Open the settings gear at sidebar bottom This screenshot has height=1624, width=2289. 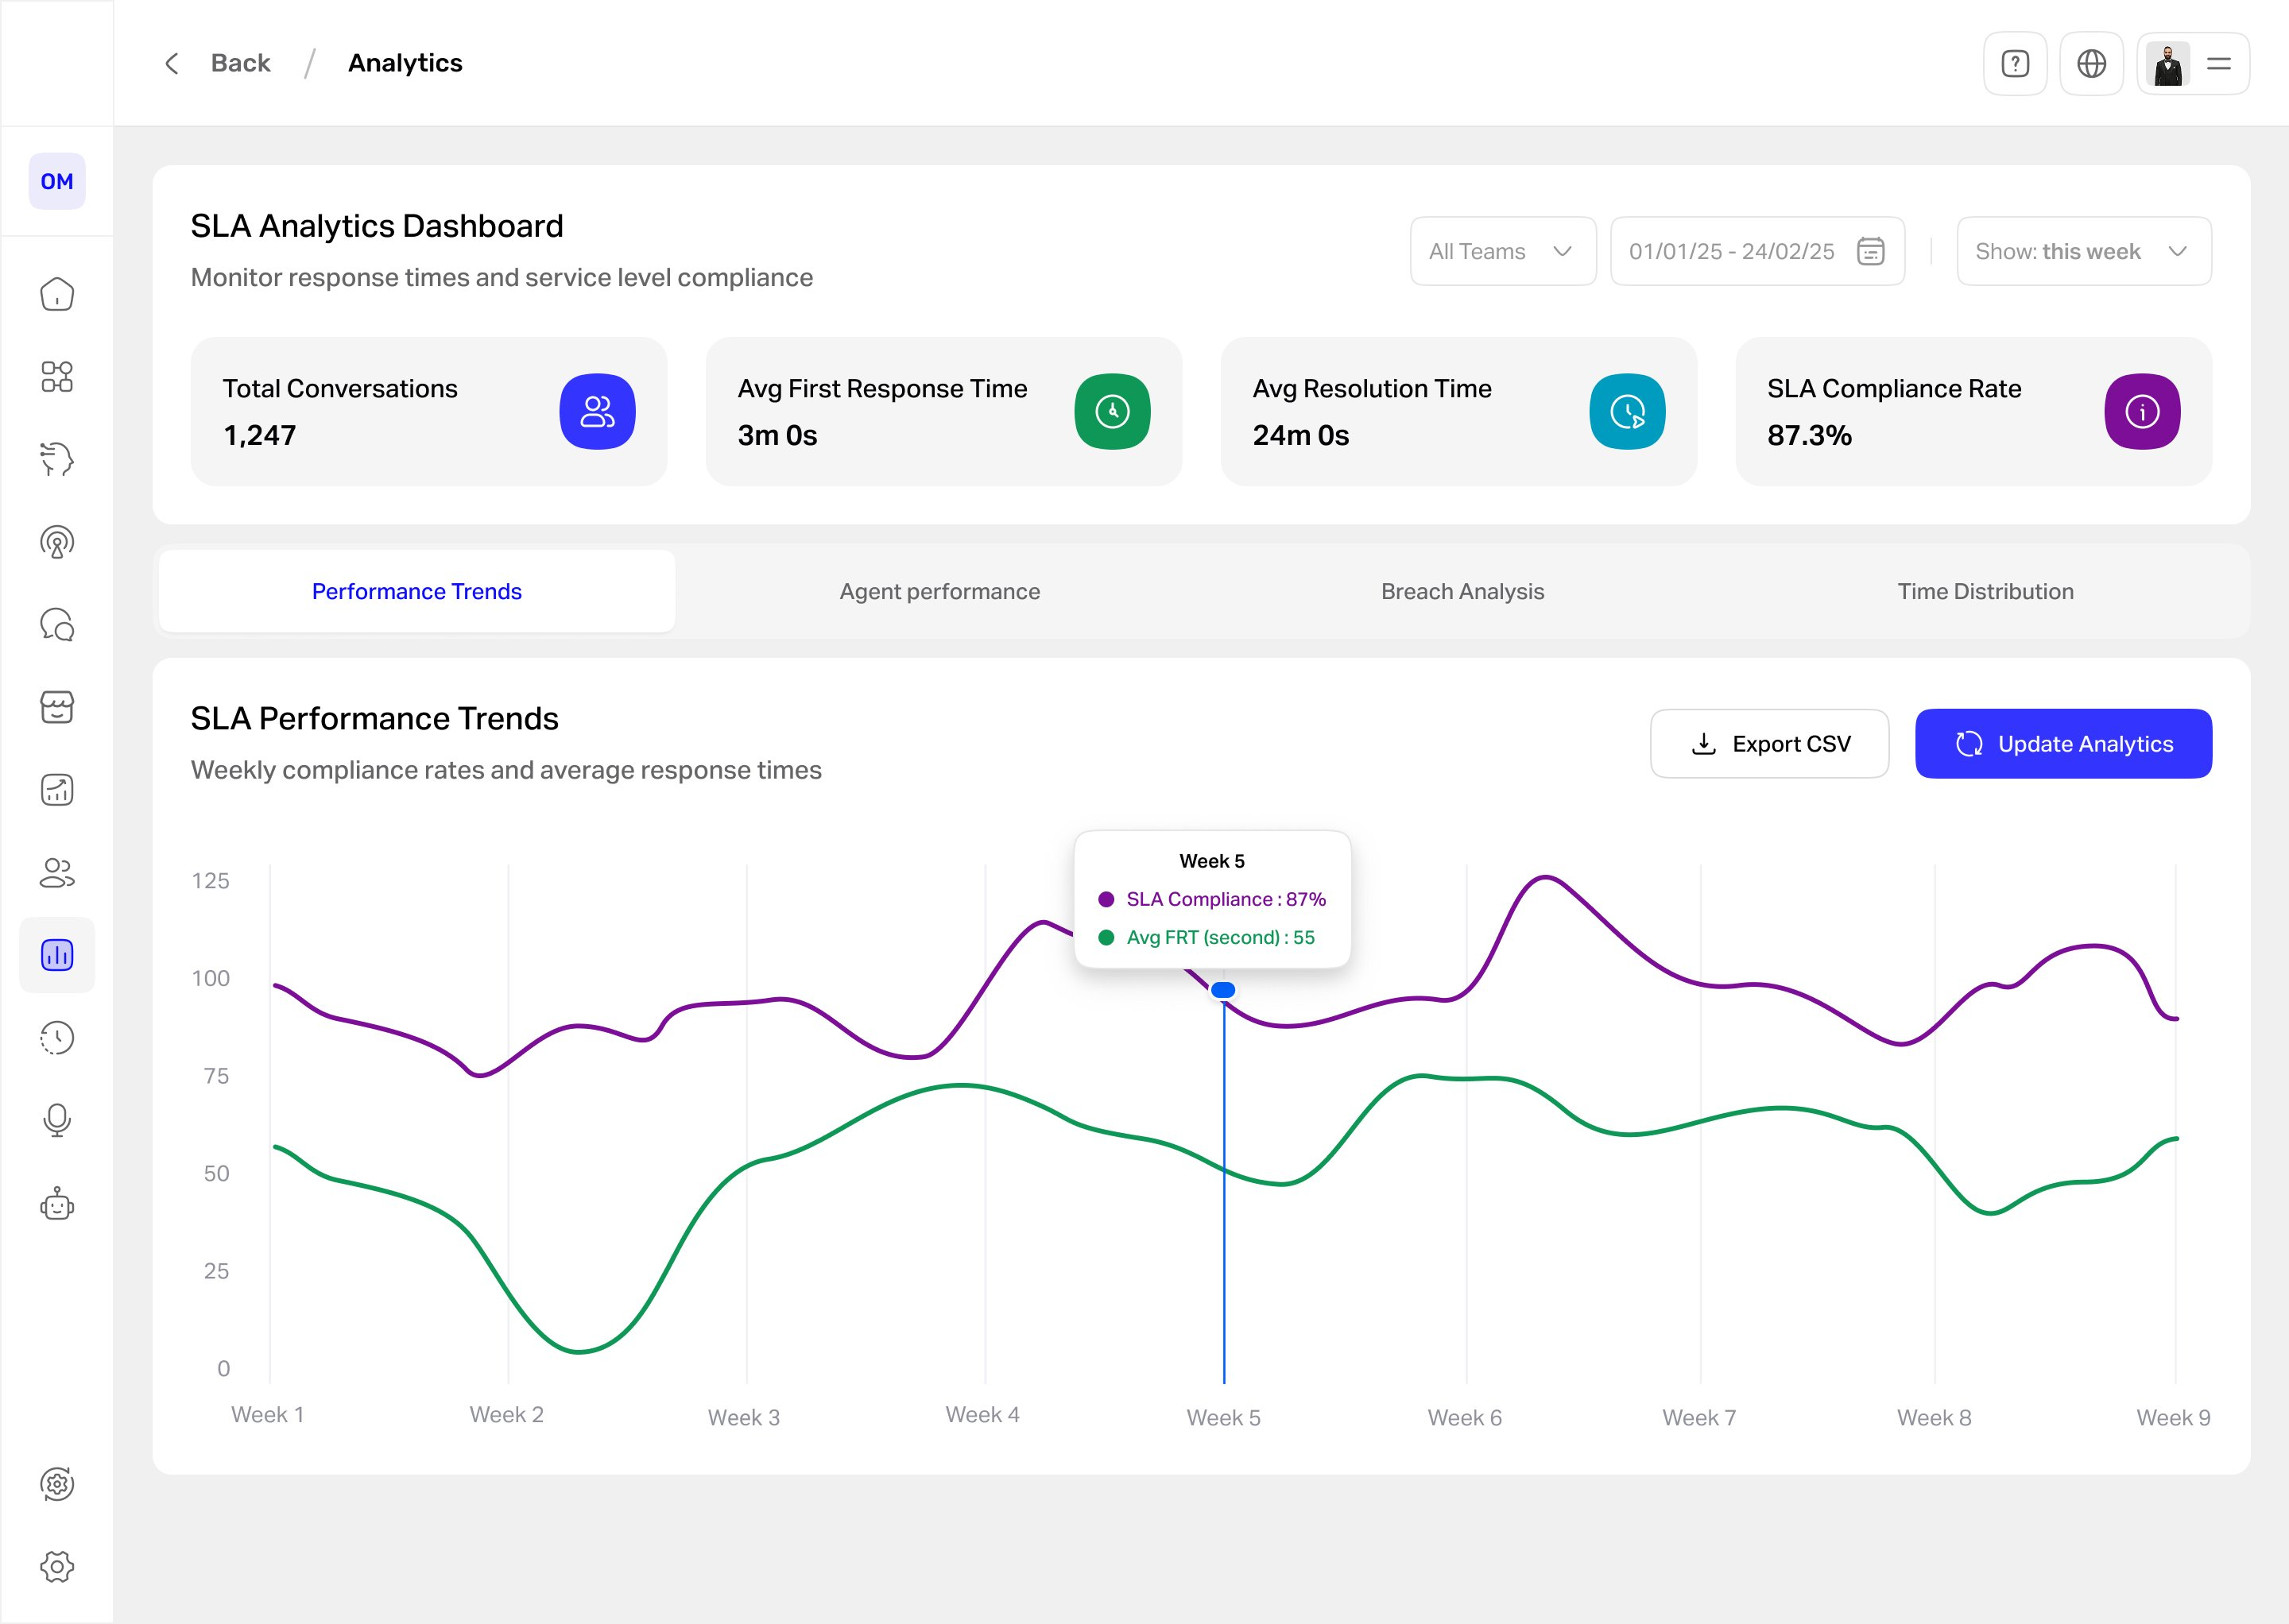pyautogui.click(x=57, y=1567)
